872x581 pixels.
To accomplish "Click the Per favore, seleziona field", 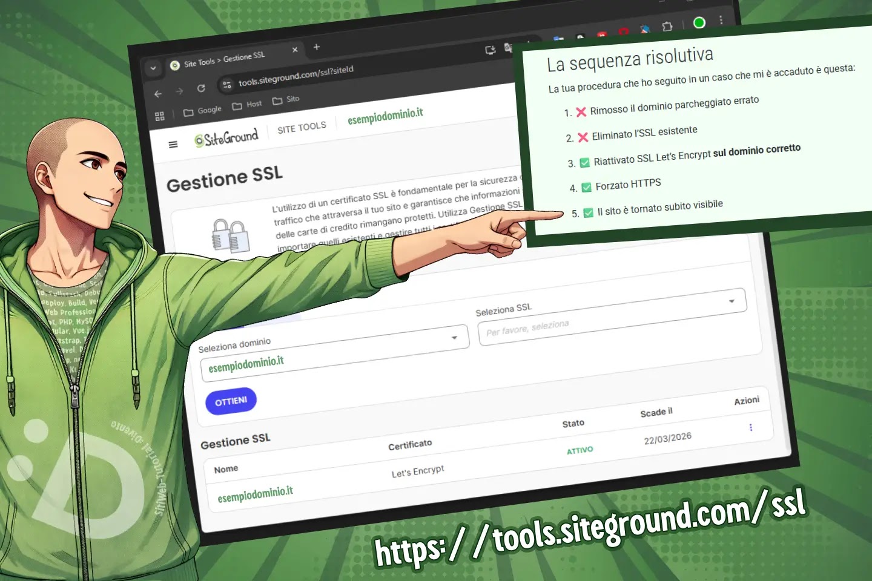I will tap(612, 317).
